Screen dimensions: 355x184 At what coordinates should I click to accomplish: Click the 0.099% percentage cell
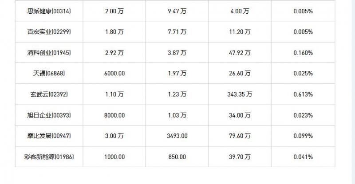point(303,136)
